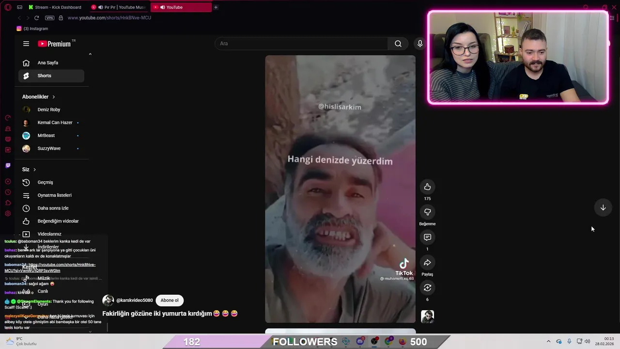Dislike the short with thumbs-down button
620x349 pixels.
427,212
